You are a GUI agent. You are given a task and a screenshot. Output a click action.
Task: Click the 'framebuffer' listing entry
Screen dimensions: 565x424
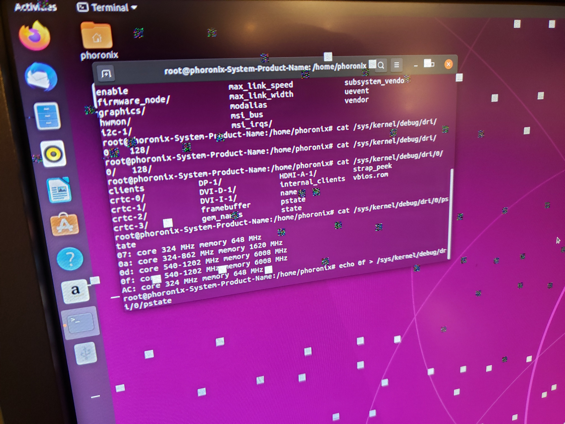click(226, 207)
